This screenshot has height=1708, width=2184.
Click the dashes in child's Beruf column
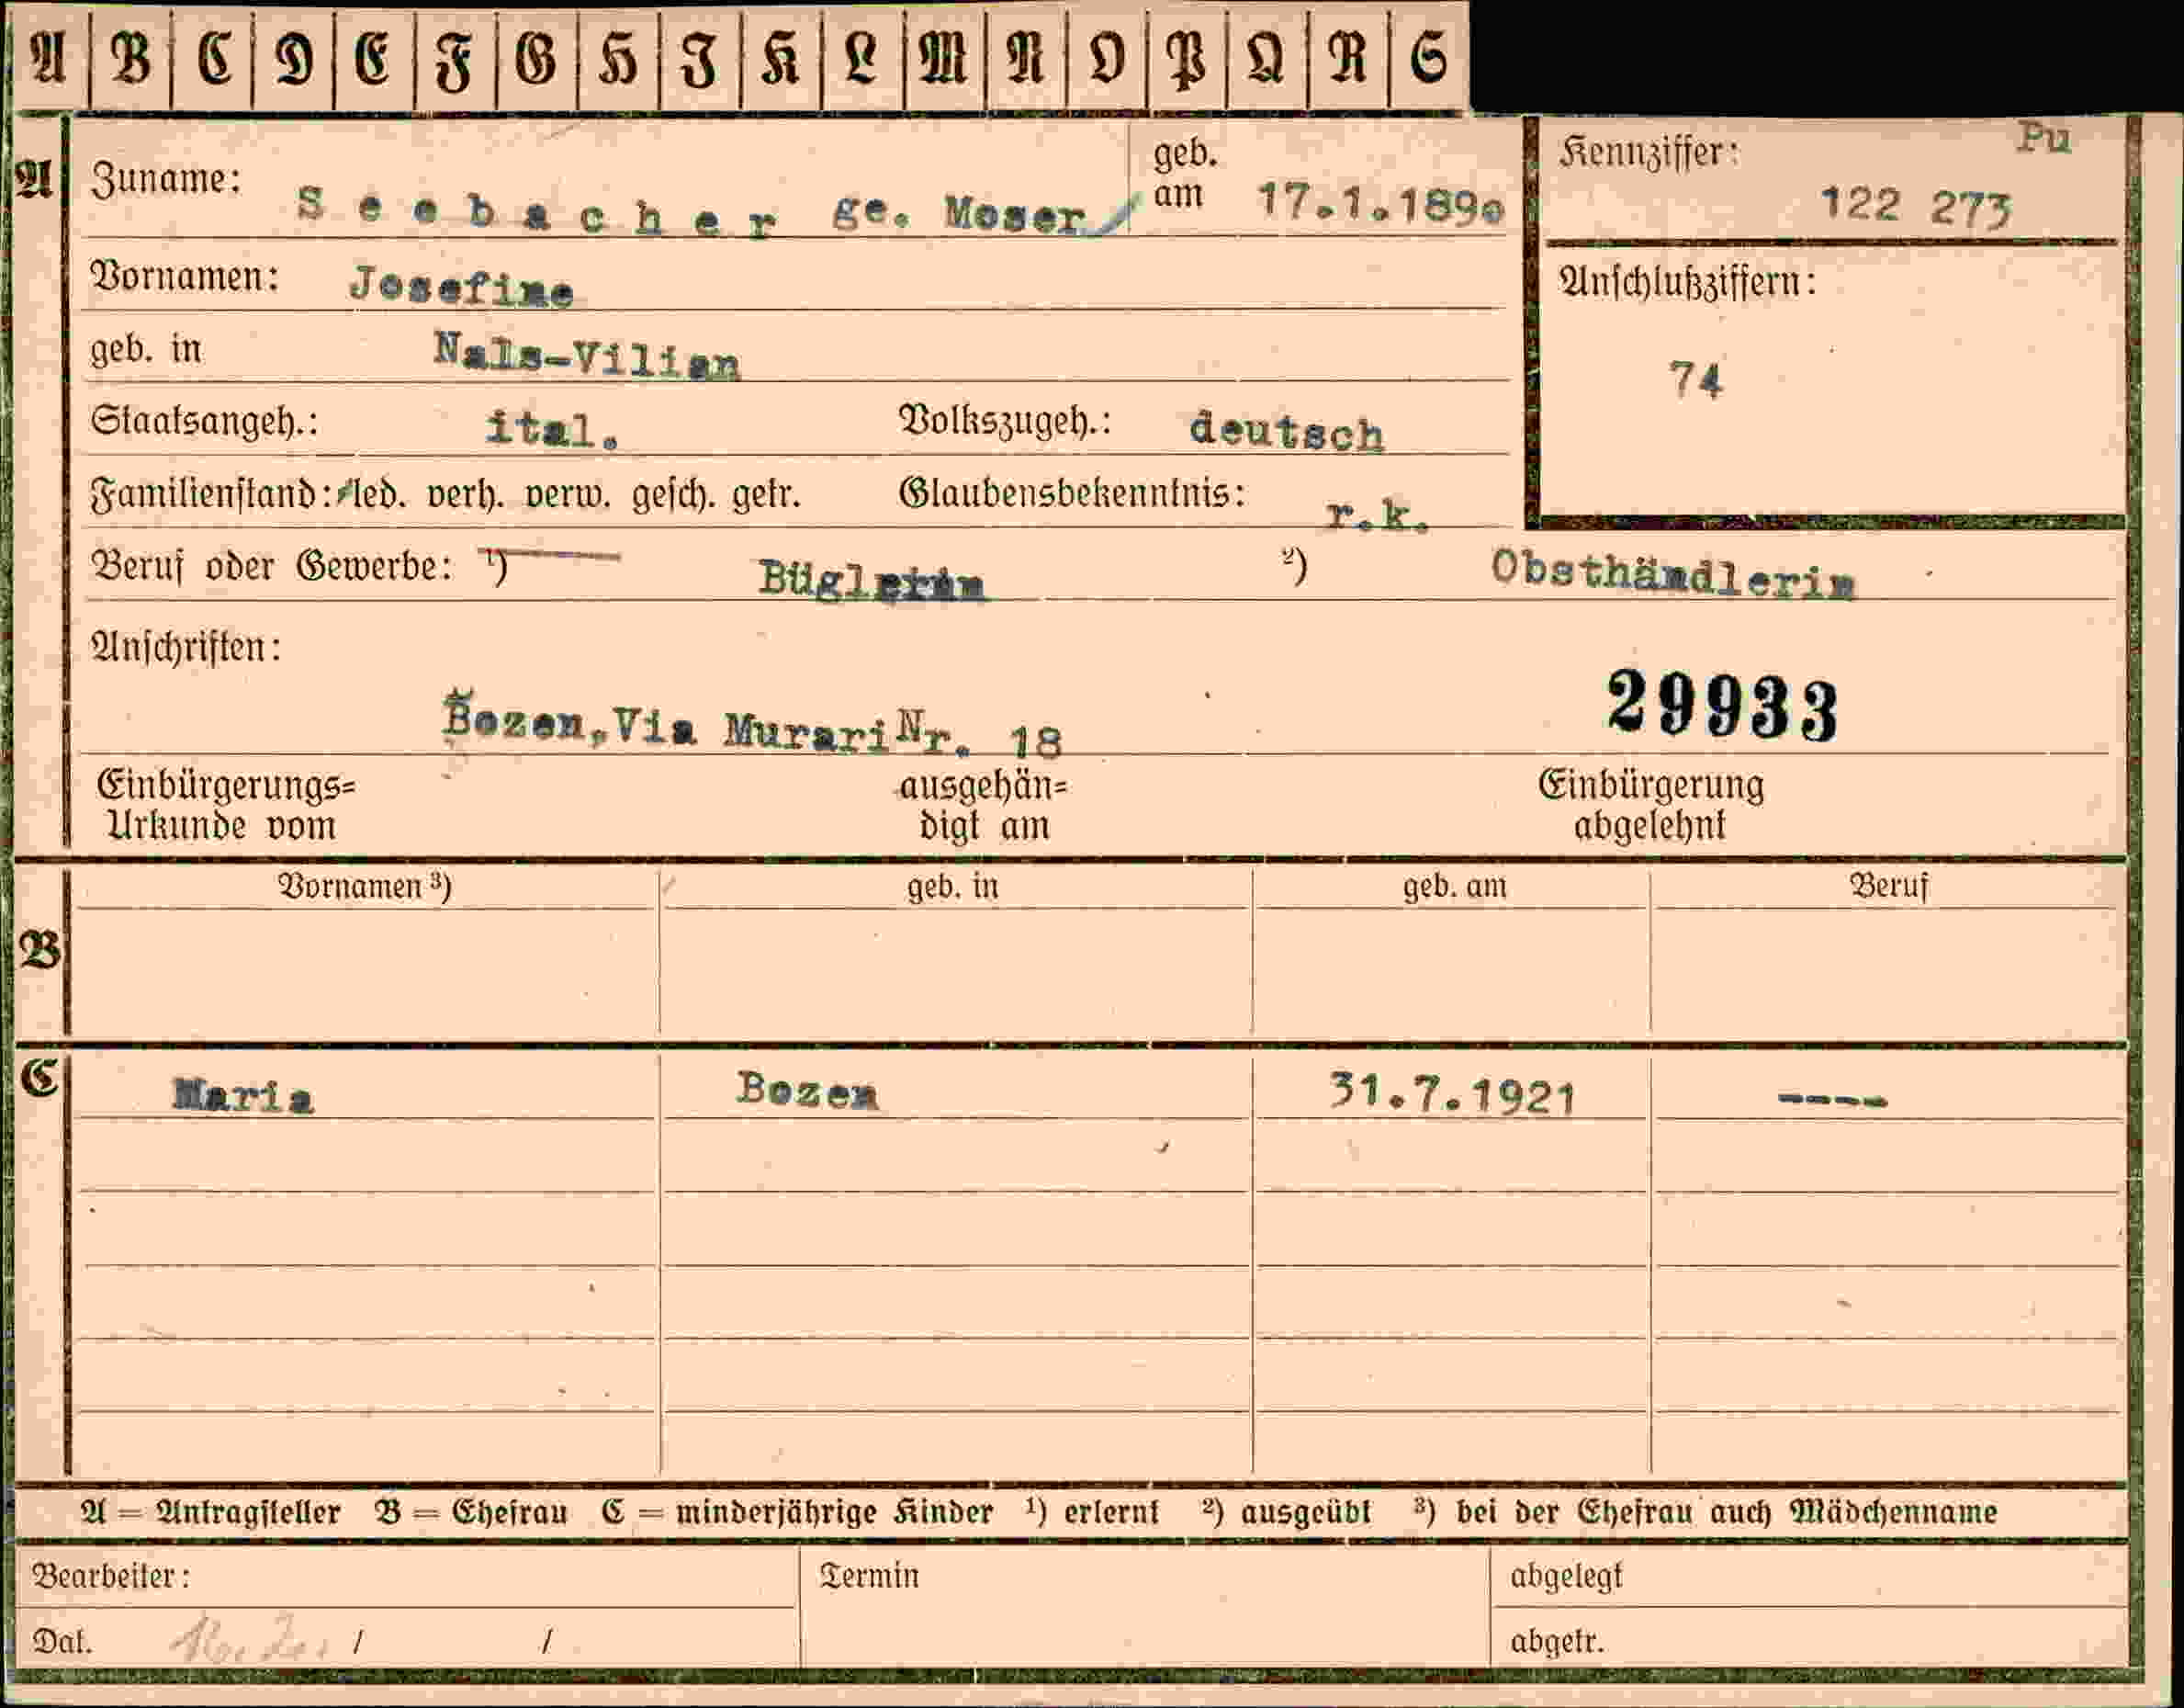1832,1101
